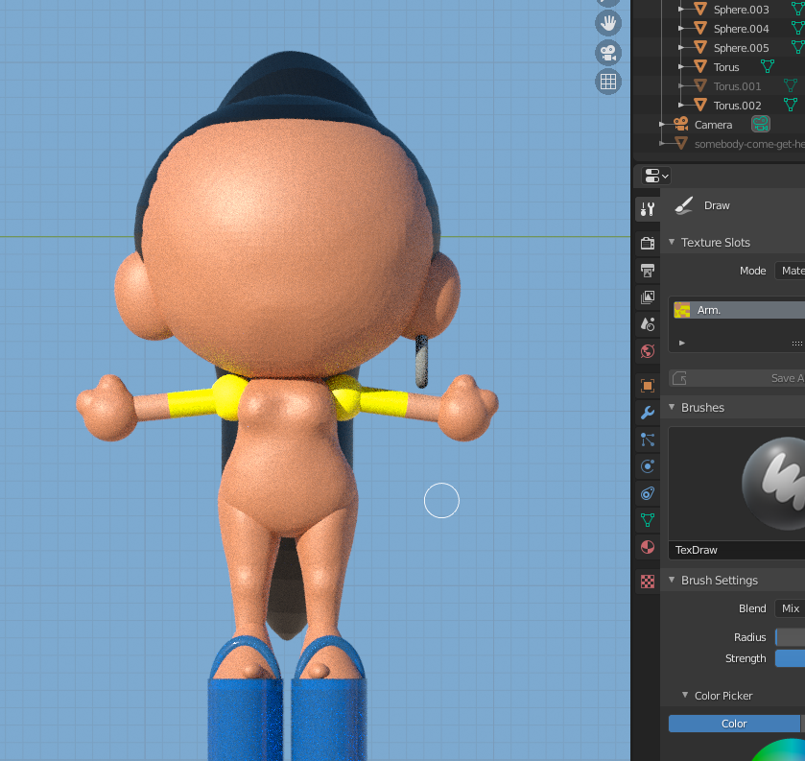The image size is (805, 761).
Task: Collapse the Texture Slots panel
Action: [x=672, y=242]
